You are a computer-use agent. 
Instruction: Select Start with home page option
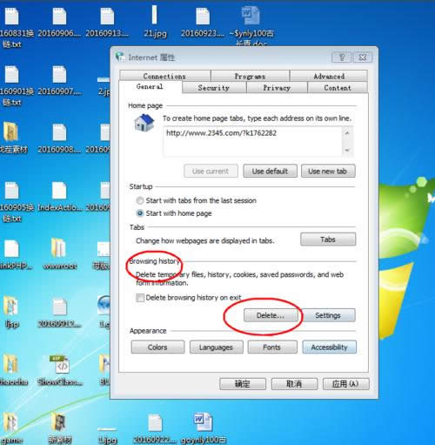point(140,213)
